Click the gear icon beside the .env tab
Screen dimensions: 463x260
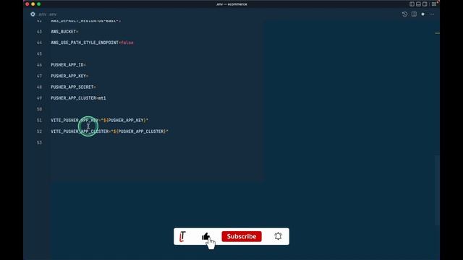pyautogui.click(x=33, y=14)
